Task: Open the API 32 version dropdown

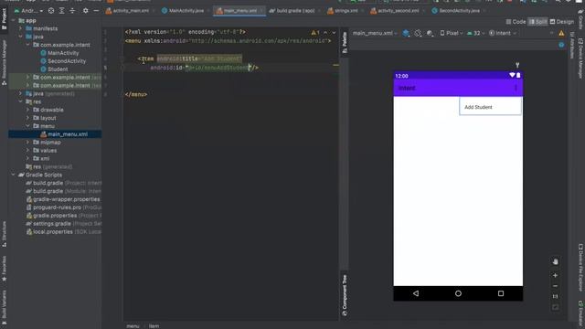Action: tap(475, 33)
